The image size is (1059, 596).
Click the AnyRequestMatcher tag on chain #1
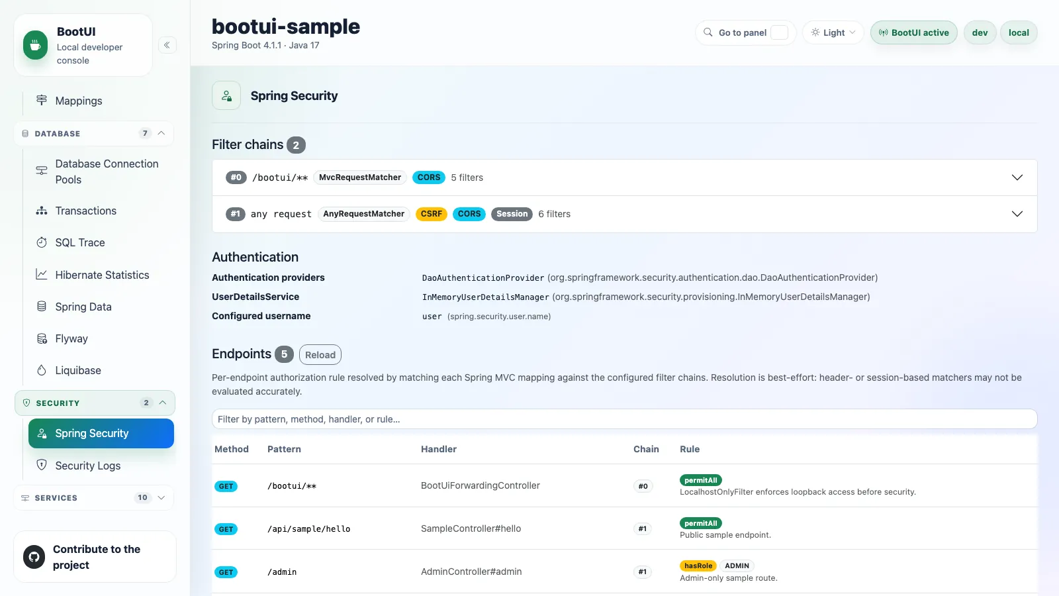pos(363,214)
